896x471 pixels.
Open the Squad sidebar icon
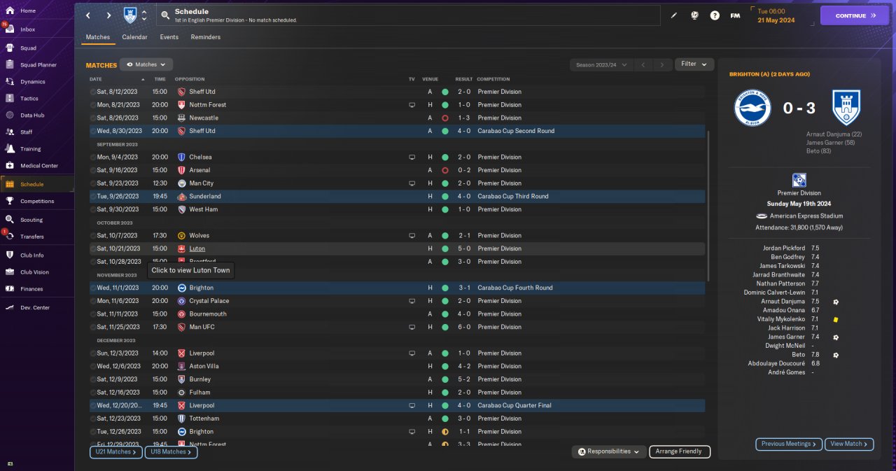(x=10, y=48)
